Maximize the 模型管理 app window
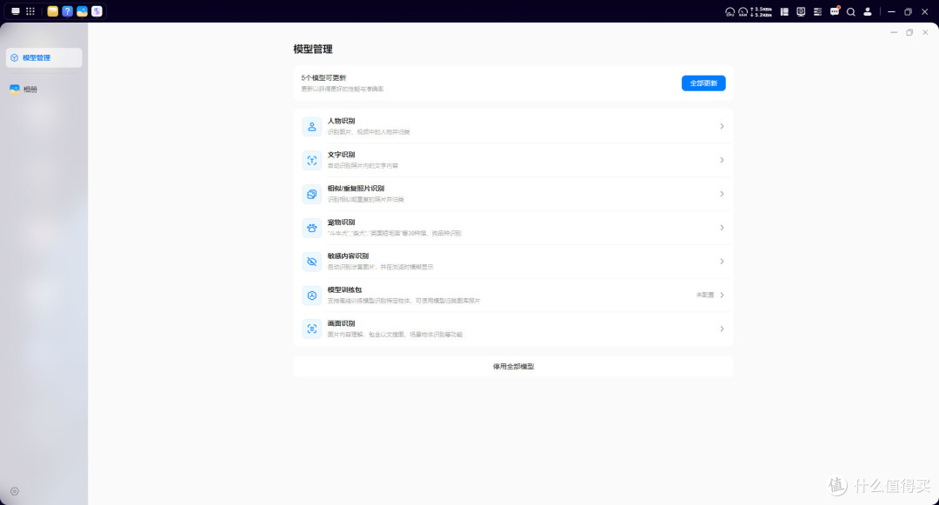The height and width of the screenshot is (505, 939). (909, 32)
